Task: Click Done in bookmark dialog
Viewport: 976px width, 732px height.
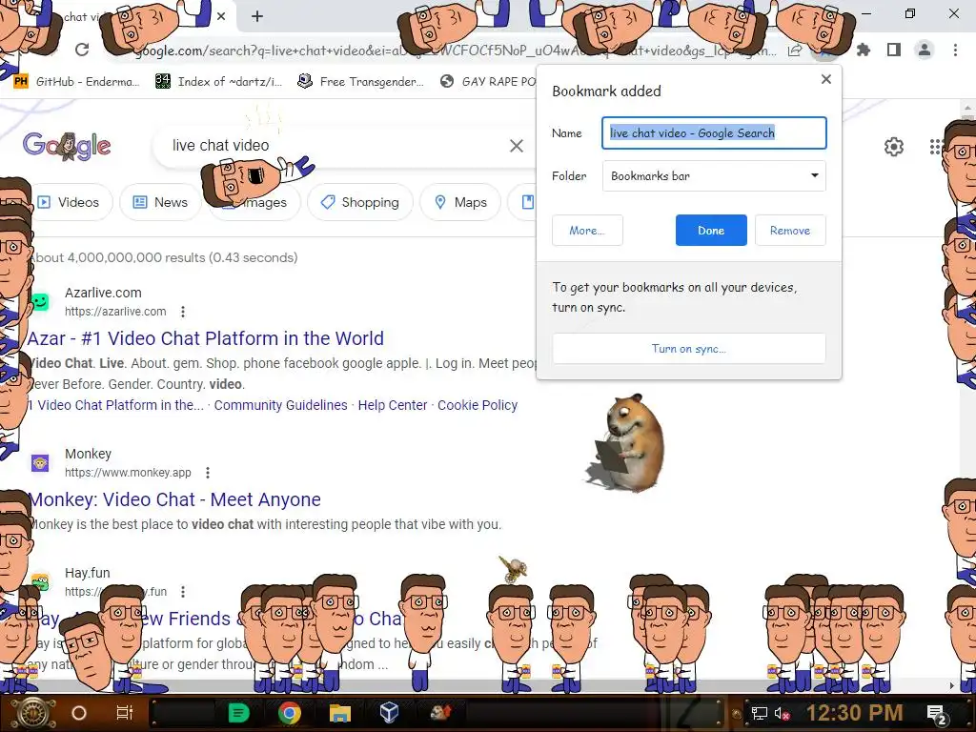Action: [711, 231]
